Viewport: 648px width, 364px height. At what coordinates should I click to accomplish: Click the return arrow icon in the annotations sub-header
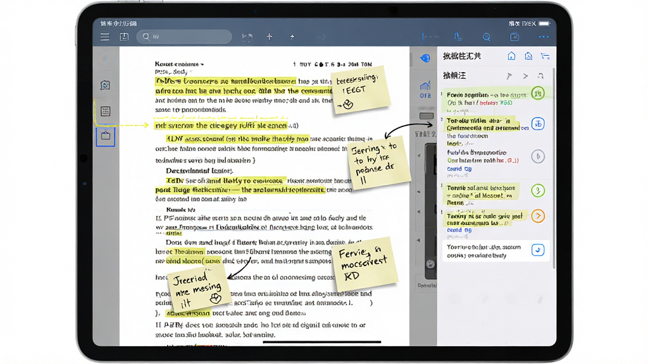pos(540,76)
